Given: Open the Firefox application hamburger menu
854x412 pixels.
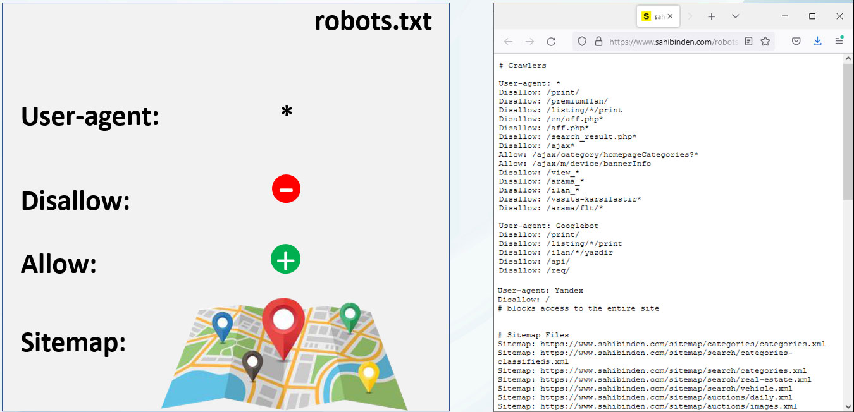Looking at the screenshot, I should (x=839, y=42).
